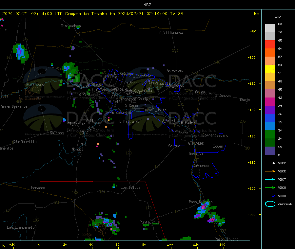This screenshot has height=249, width=295.
Task: Click the Atuel_Norte location label
Action: (x=156, y=110)
